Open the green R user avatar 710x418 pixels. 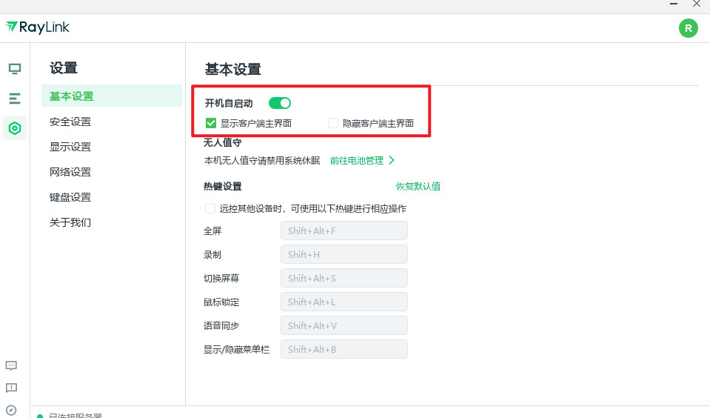688,29
